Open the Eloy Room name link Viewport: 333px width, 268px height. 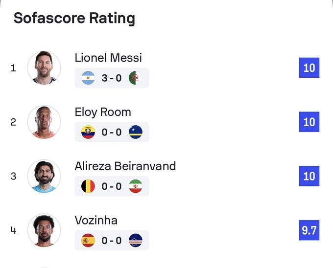coord(103,112)
